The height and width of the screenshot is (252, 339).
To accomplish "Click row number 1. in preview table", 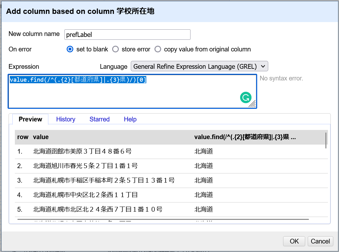I will point(20,151).
